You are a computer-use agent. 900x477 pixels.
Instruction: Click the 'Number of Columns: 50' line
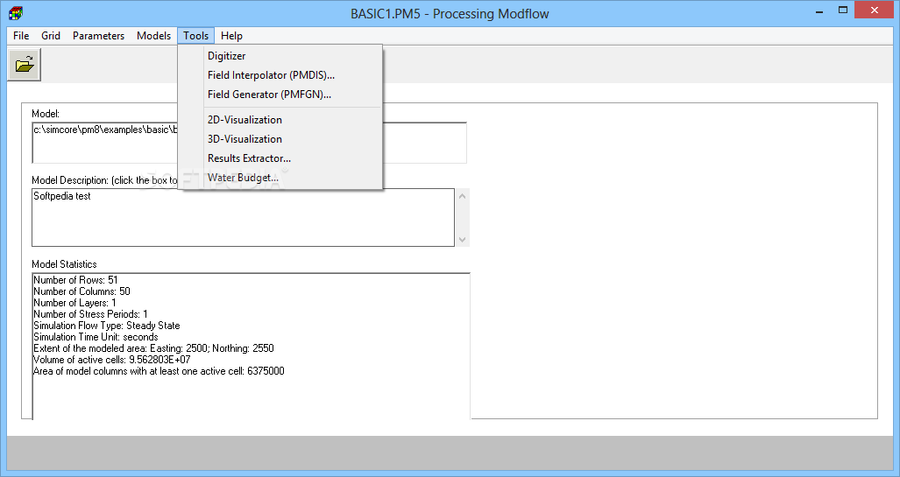tap(82, 291)
